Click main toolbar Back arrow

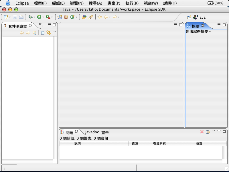coord(106,17)
